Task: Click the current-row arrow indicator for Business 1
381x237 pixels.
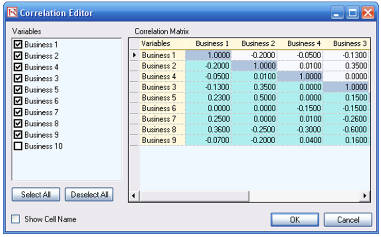Action: pyautogui.click(x=134, y=55)
